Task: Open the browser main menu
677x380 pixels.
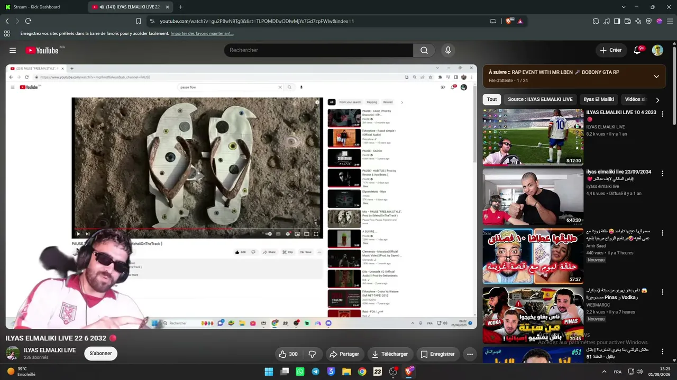Action: pos(670,21)
